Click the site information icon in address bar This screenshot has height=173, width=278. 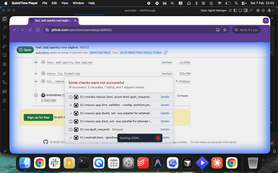47,30
